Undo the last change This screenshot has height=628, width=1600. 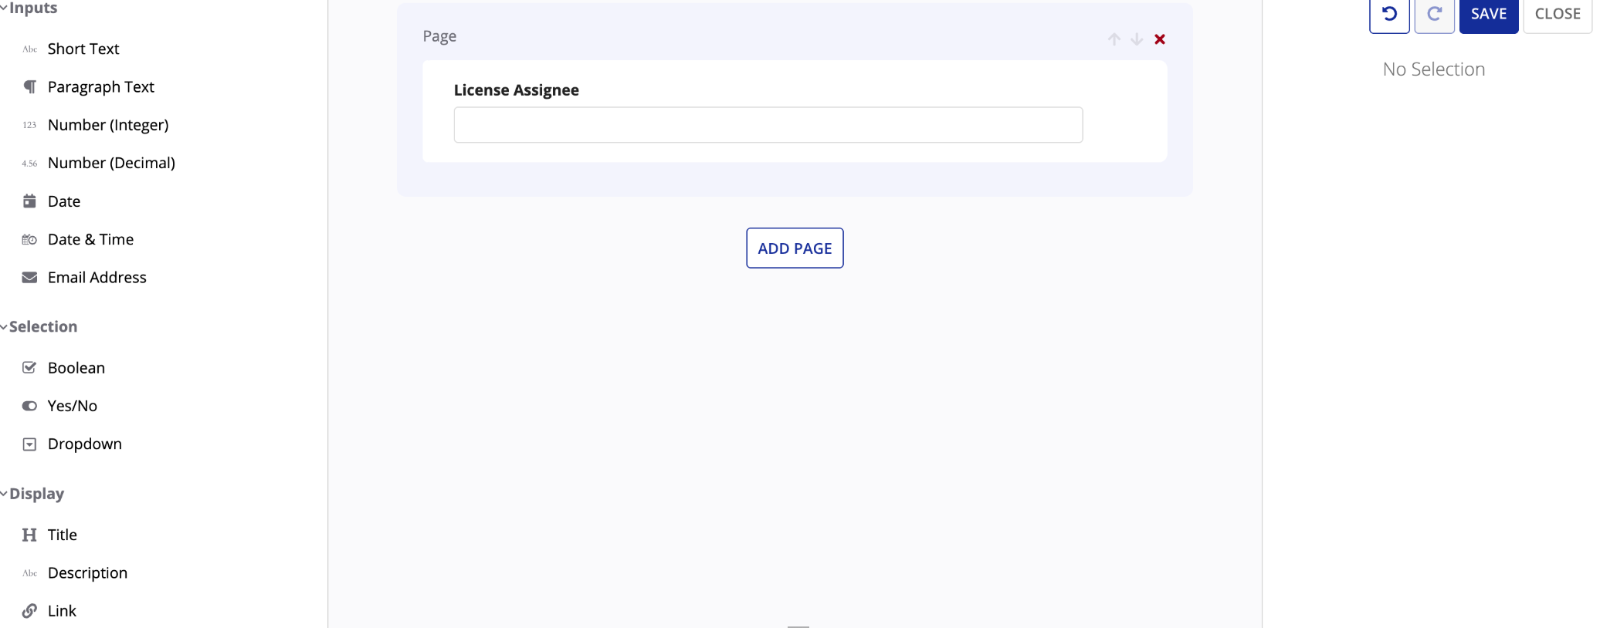click(1389, 15)
